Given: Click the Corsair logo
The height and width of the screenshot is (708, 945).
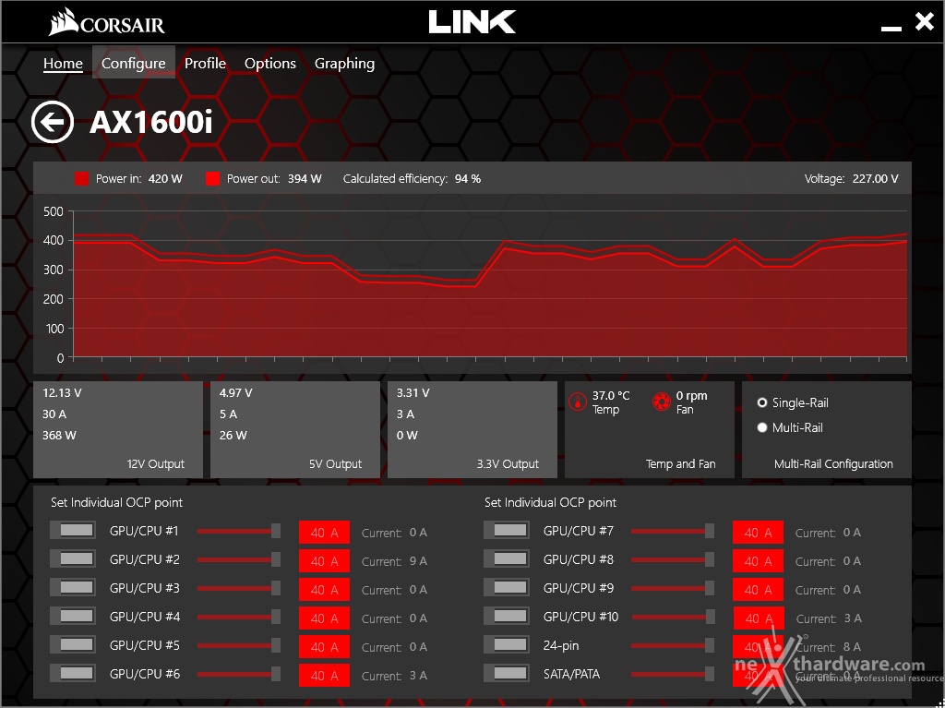Looking at the screenshot, I should coord(107,22).
